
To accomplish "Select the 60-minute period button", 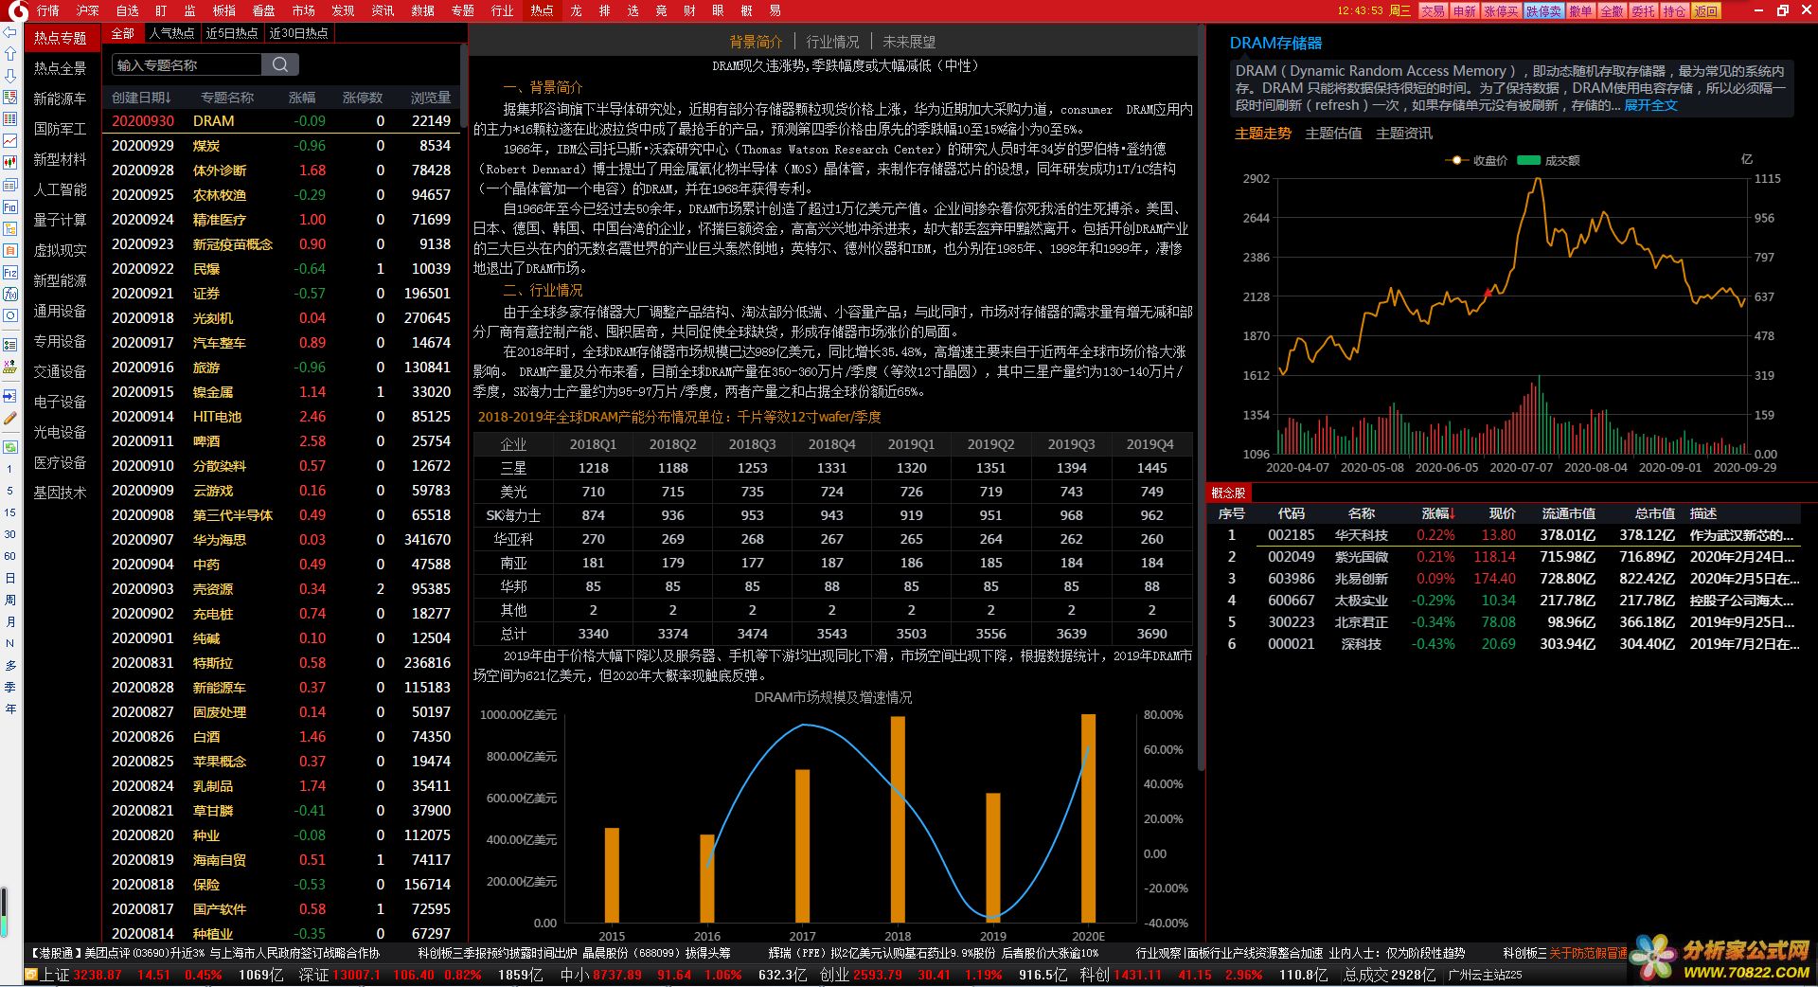I will pos(10,556).
